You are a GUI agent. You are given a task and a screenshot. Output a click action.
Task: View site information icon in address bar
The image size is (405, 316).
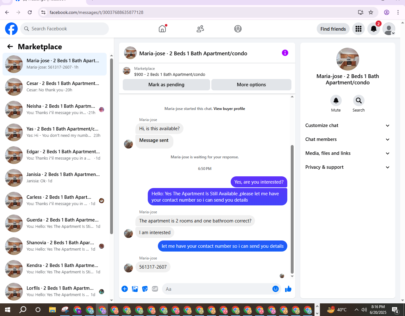(44, 12)
